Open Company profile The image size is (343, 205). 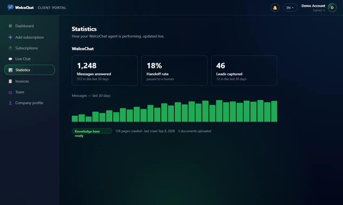(x=29, y=103)
